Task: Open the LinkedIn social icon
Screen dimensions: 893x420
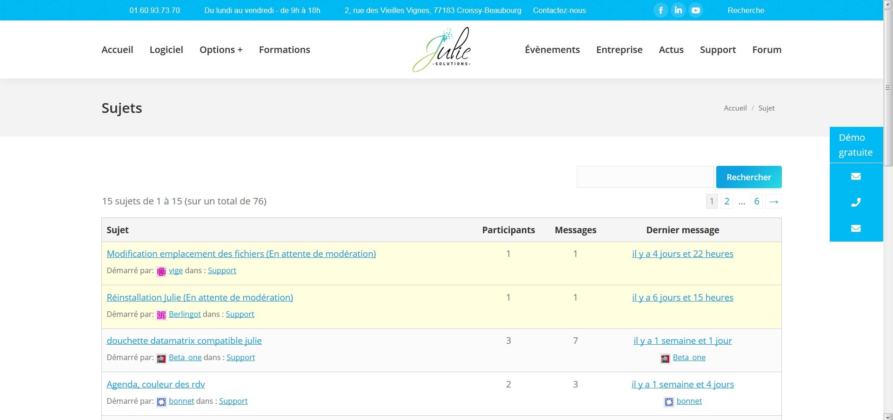Action: pos(678,10)
